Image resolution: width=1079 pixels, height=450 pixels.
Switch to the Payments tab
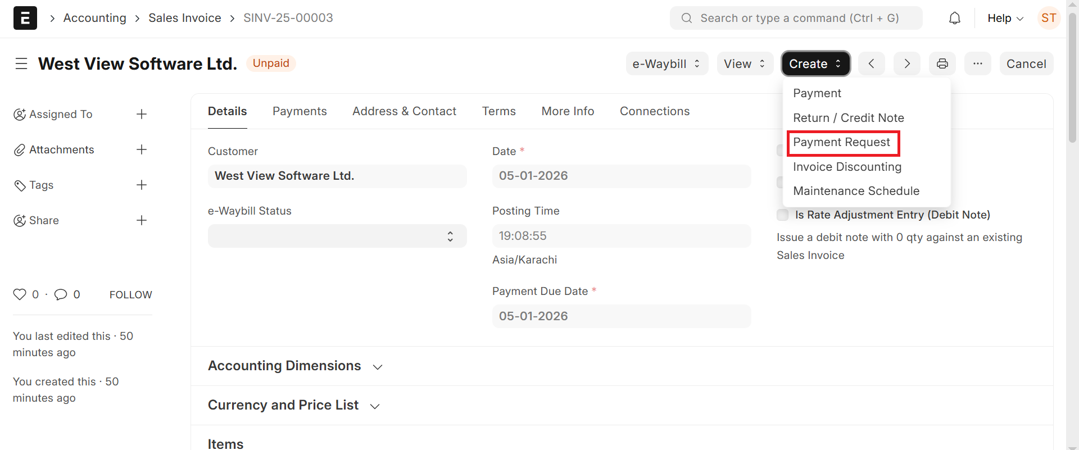tap(300, 111)
